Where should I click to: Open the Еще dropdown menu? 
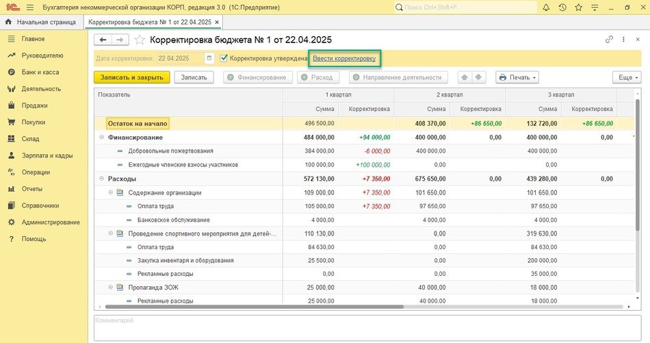[x=626, y=77]
